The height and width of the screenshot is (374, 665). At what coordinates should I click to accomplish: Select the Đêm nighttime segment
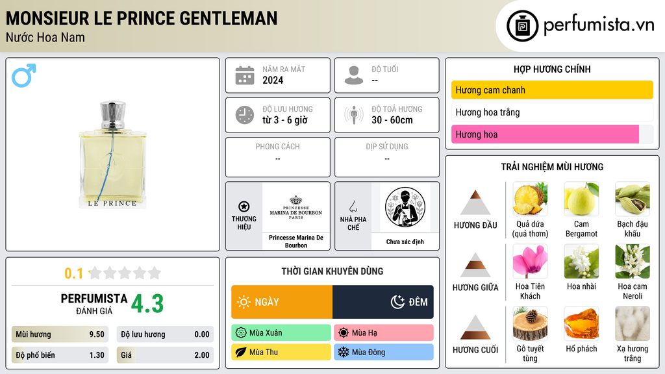point(383,302)
